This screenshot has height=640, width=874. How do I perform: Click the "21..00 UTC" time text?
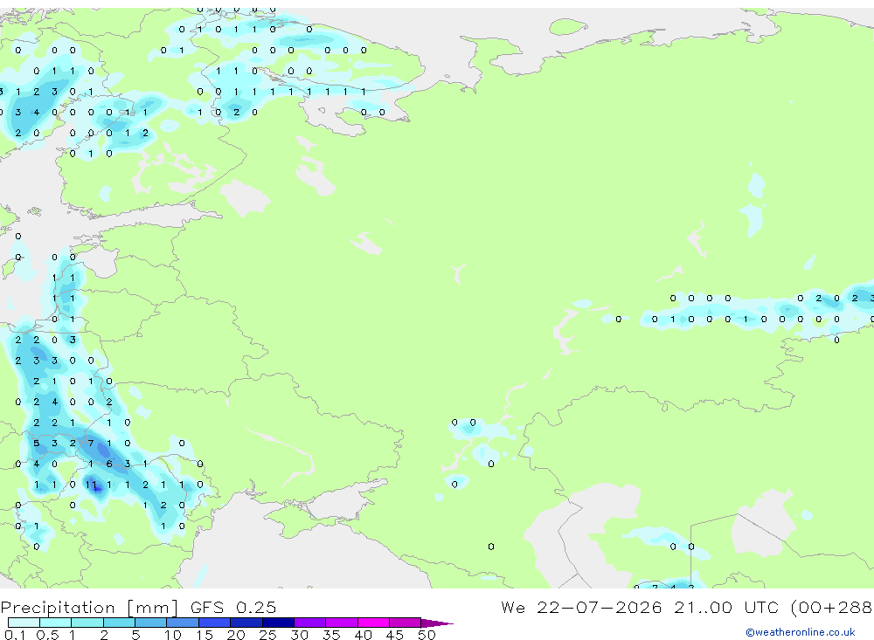[727, 607]
